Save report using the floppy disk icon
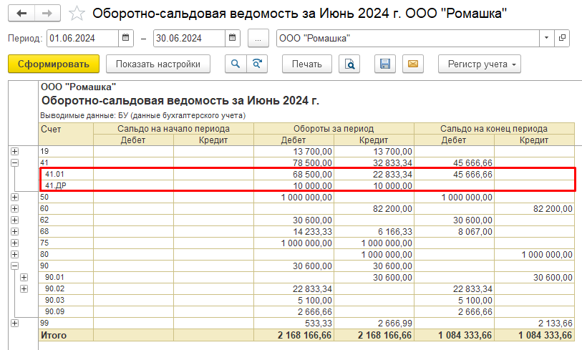 tap(385, 64)
